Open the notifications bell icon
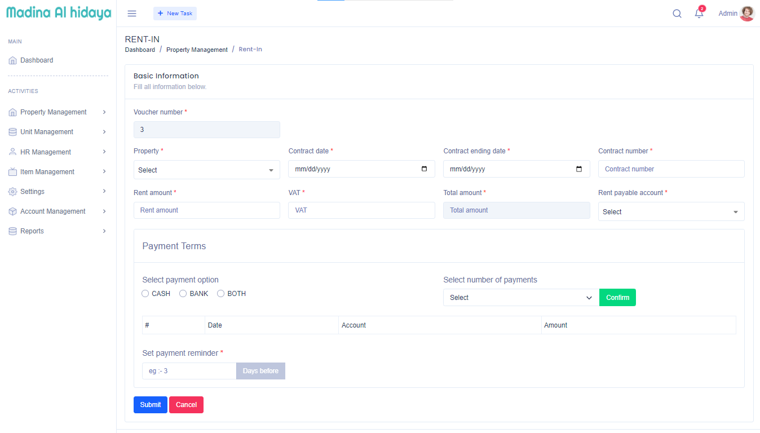 [x=699, y=14]
